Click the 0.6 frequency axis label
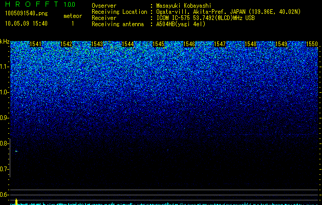 pyautogui.click(x=4, y=195)
